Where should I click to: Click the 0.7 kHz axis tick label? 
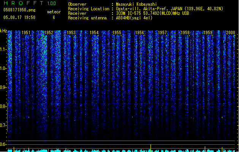3,125
